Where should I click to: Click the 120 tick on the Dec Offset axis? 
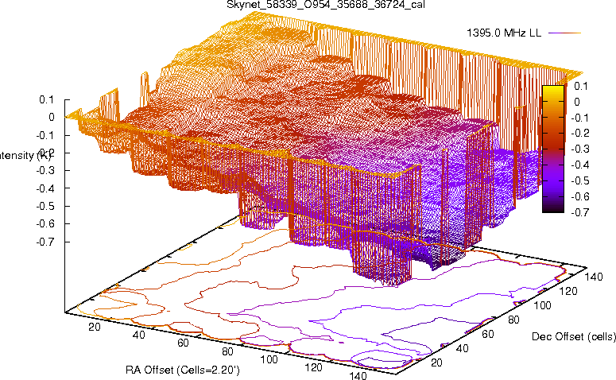click(568, 291)
